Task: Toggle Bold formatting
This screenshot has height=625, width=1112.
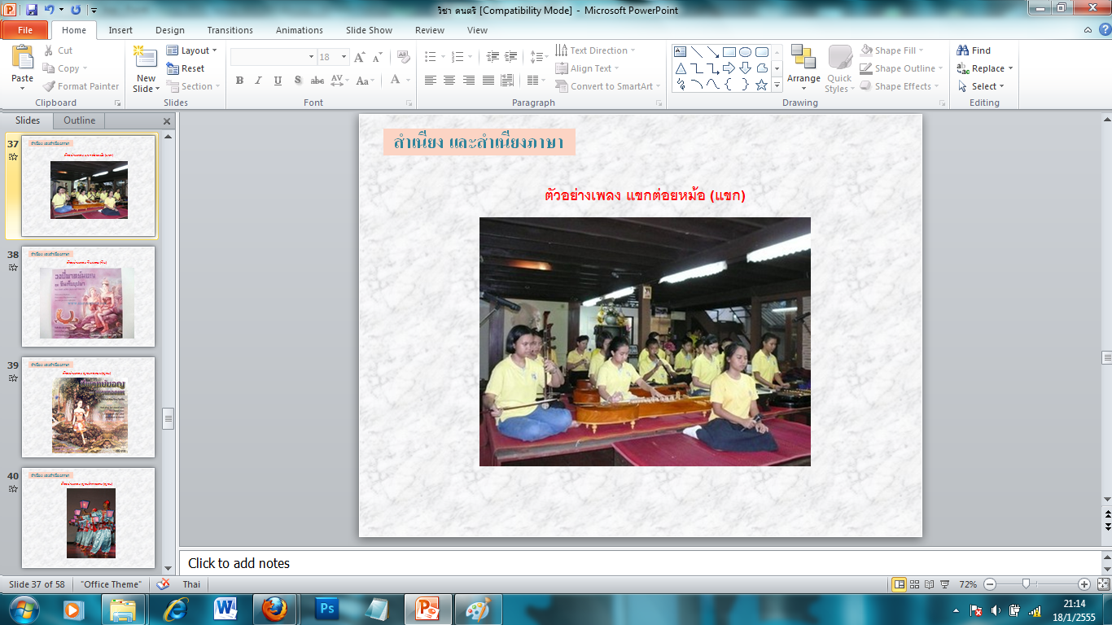Action: (239, 81)
